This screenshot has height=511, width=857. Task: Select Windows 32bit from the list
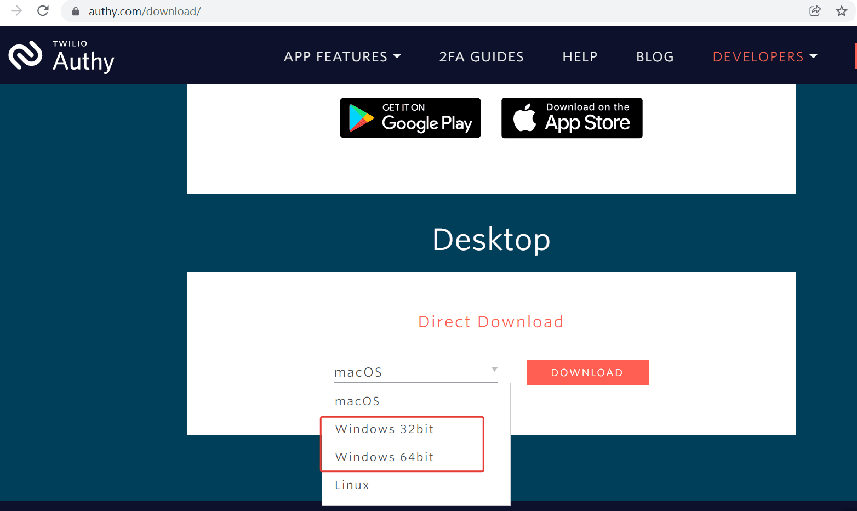[x=384, y=429]
